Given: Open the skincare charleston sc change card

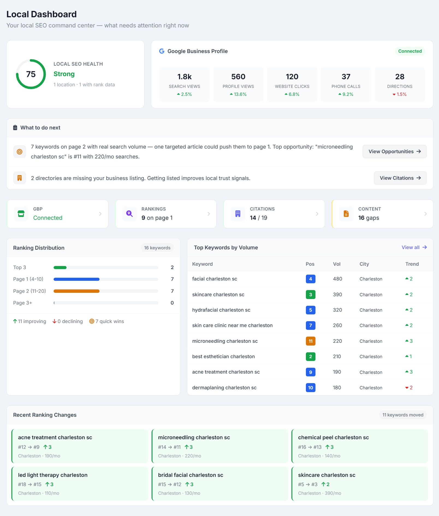Looking at the screenshot, I should [360, 483].
